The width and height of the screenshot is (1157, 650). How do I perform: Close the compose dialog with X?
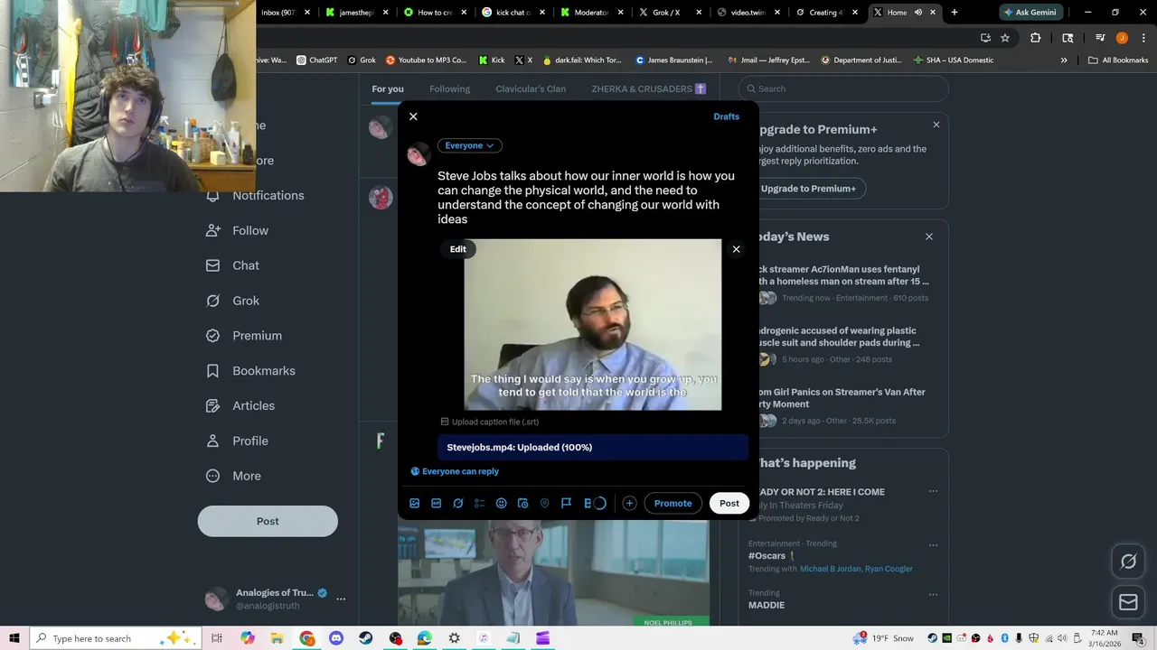click(x=413, y=116)
